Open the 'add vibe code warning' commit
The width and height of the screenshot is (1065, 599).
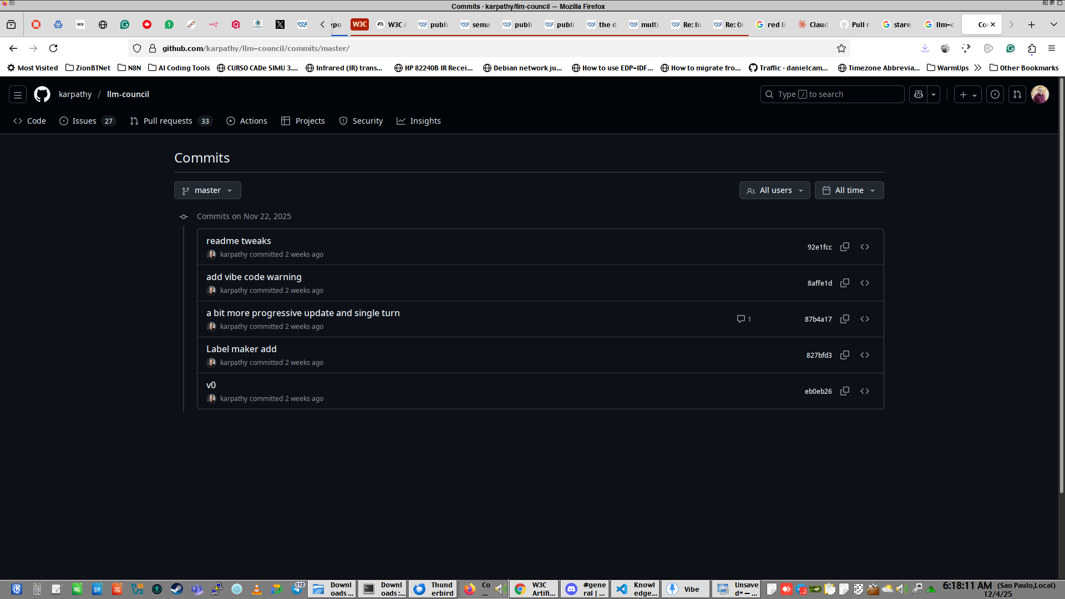pyautogui.click(x=253, y=277)
